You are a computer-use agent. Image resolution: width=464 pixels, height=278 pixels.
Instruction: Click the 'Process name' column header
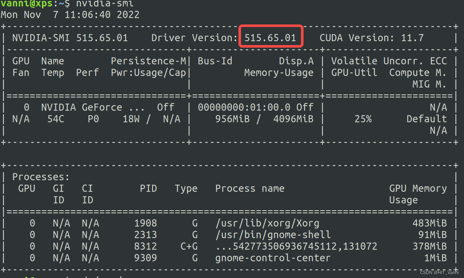click(x=250, y=189)
